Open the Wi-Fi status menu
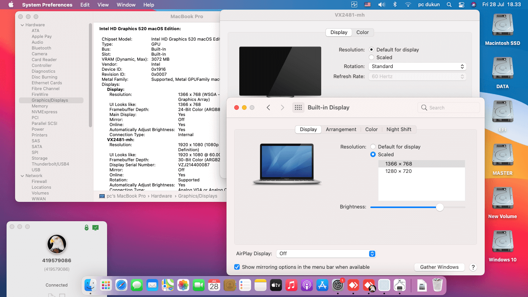 (x=408, y=5)
